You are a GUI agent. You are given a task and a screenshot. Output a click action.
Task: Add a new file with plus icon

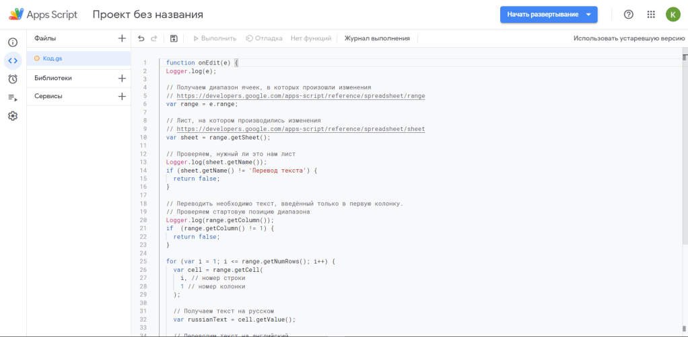coord(122,39)
